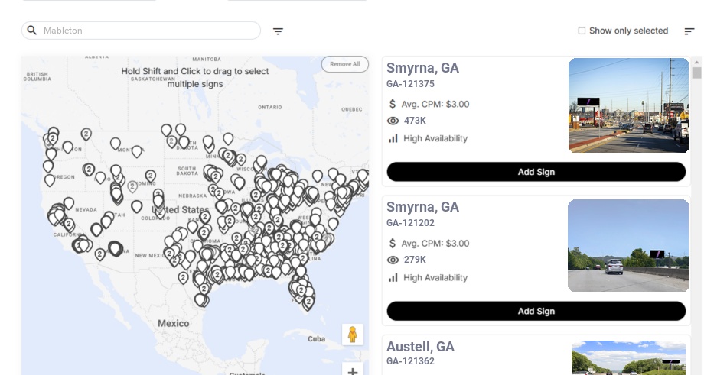Add Sign for GA-121375 Smyrna

[536, 172]
